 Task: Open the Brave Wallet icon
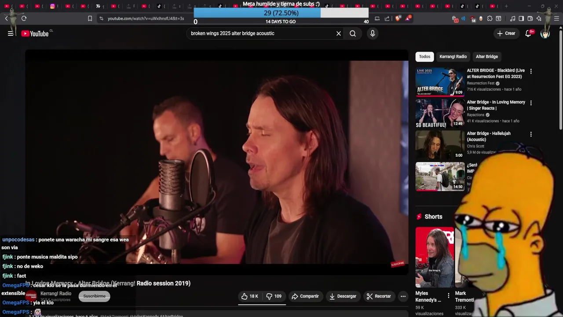point(530,18)
